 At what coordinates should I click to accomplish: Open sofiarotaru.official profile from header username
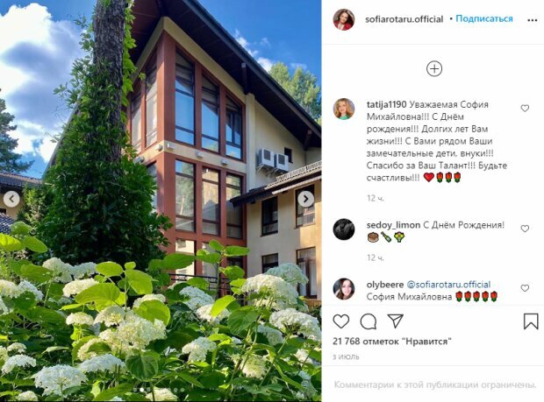pos(404,19)
